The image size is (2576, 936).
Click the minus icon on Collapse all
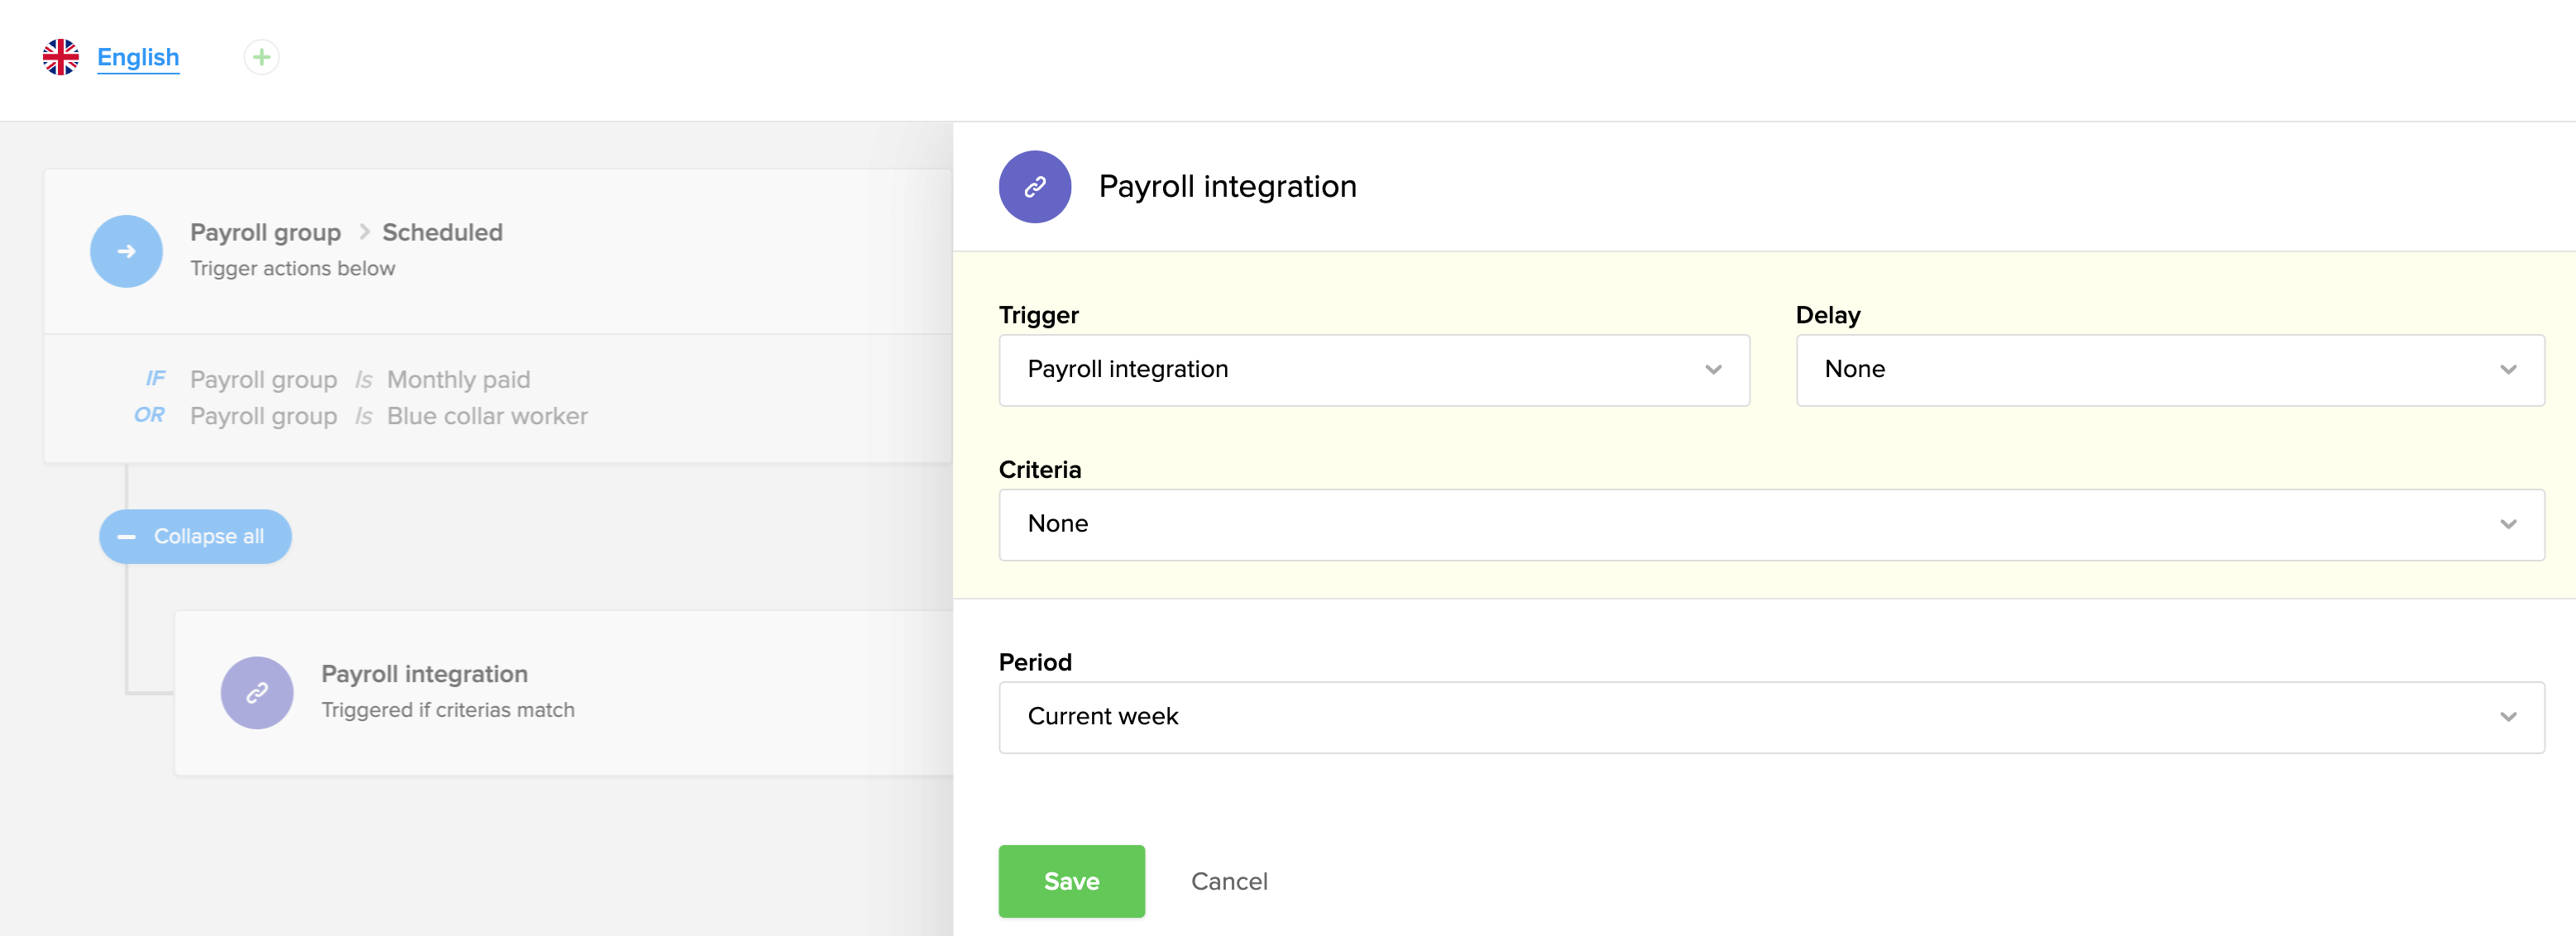[127, 537]
